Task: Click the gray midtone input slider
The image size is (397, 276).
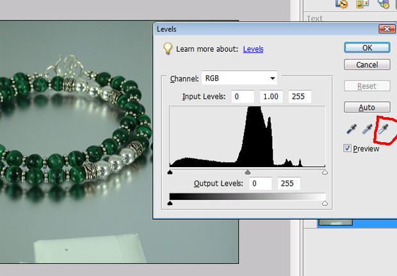Action: [248, 172]
